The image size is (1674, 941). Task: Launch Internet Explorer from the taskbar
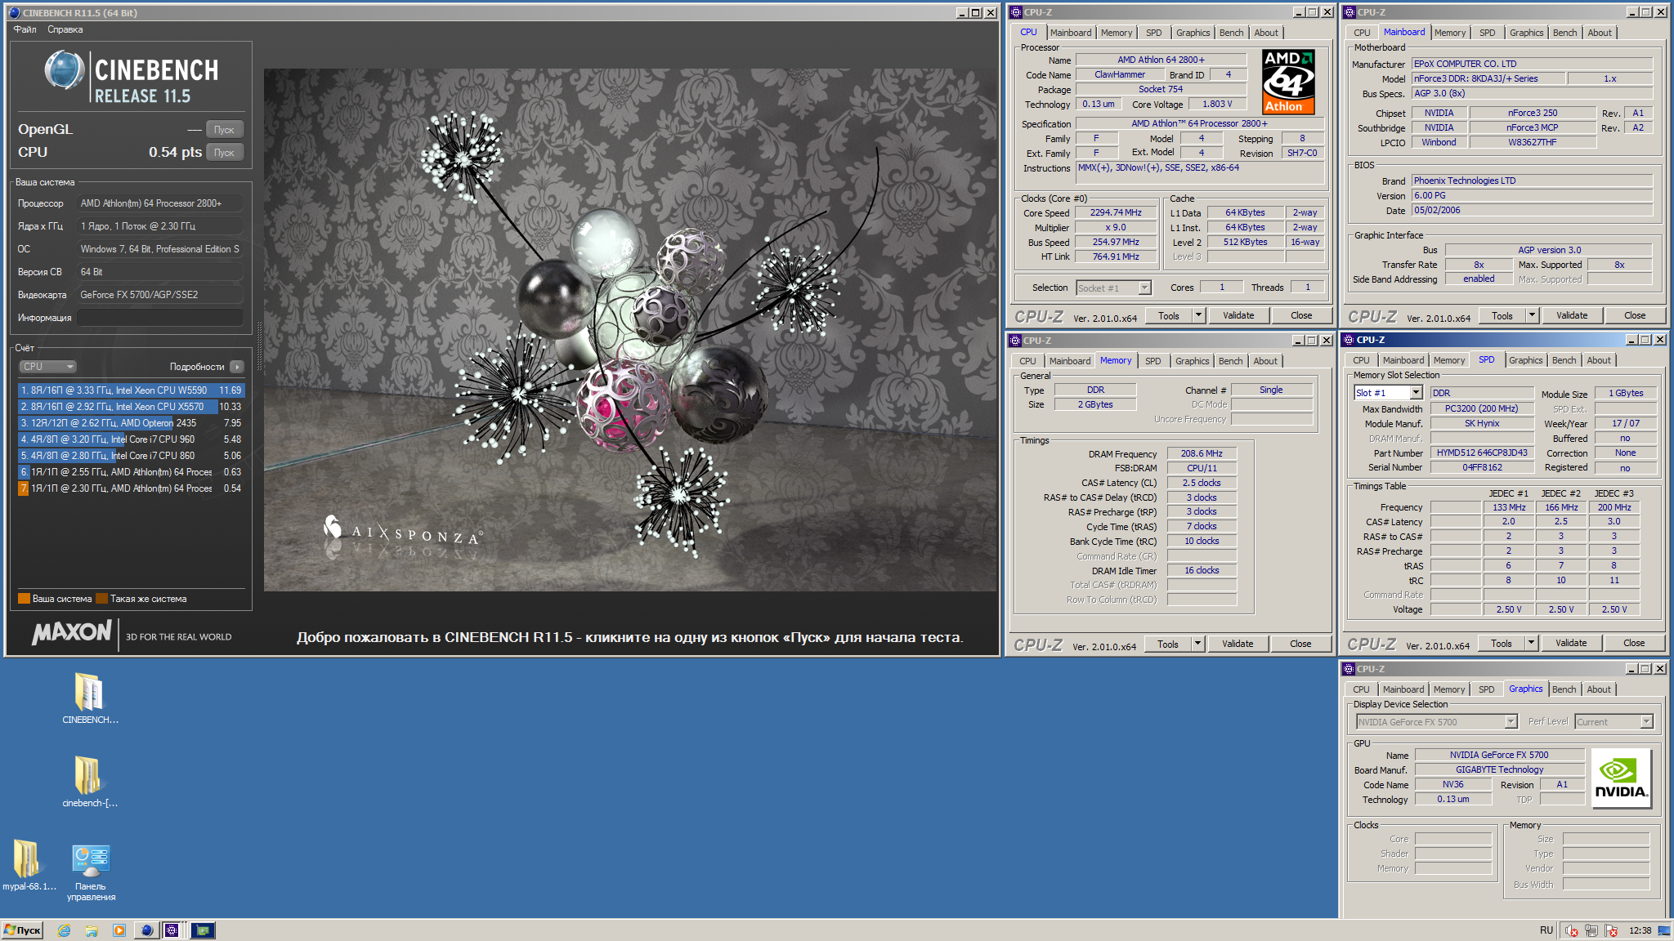click(64, 930)
